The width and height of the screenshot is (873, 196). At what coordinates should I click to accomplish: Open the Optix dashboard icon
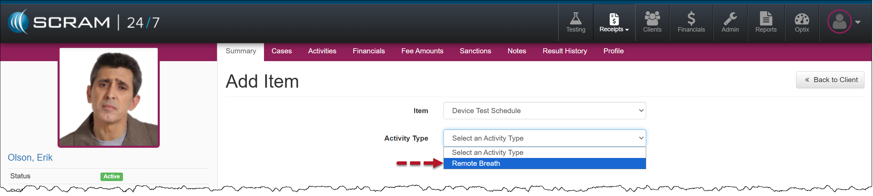pyautogui.click(x=801, y=19)
